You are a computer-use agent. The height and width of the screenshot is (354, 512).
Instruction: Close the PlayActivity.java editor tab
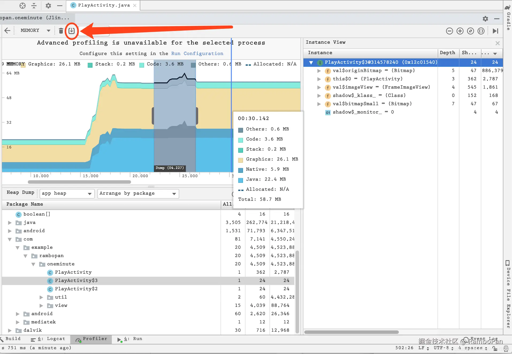(x=135, y=5)
